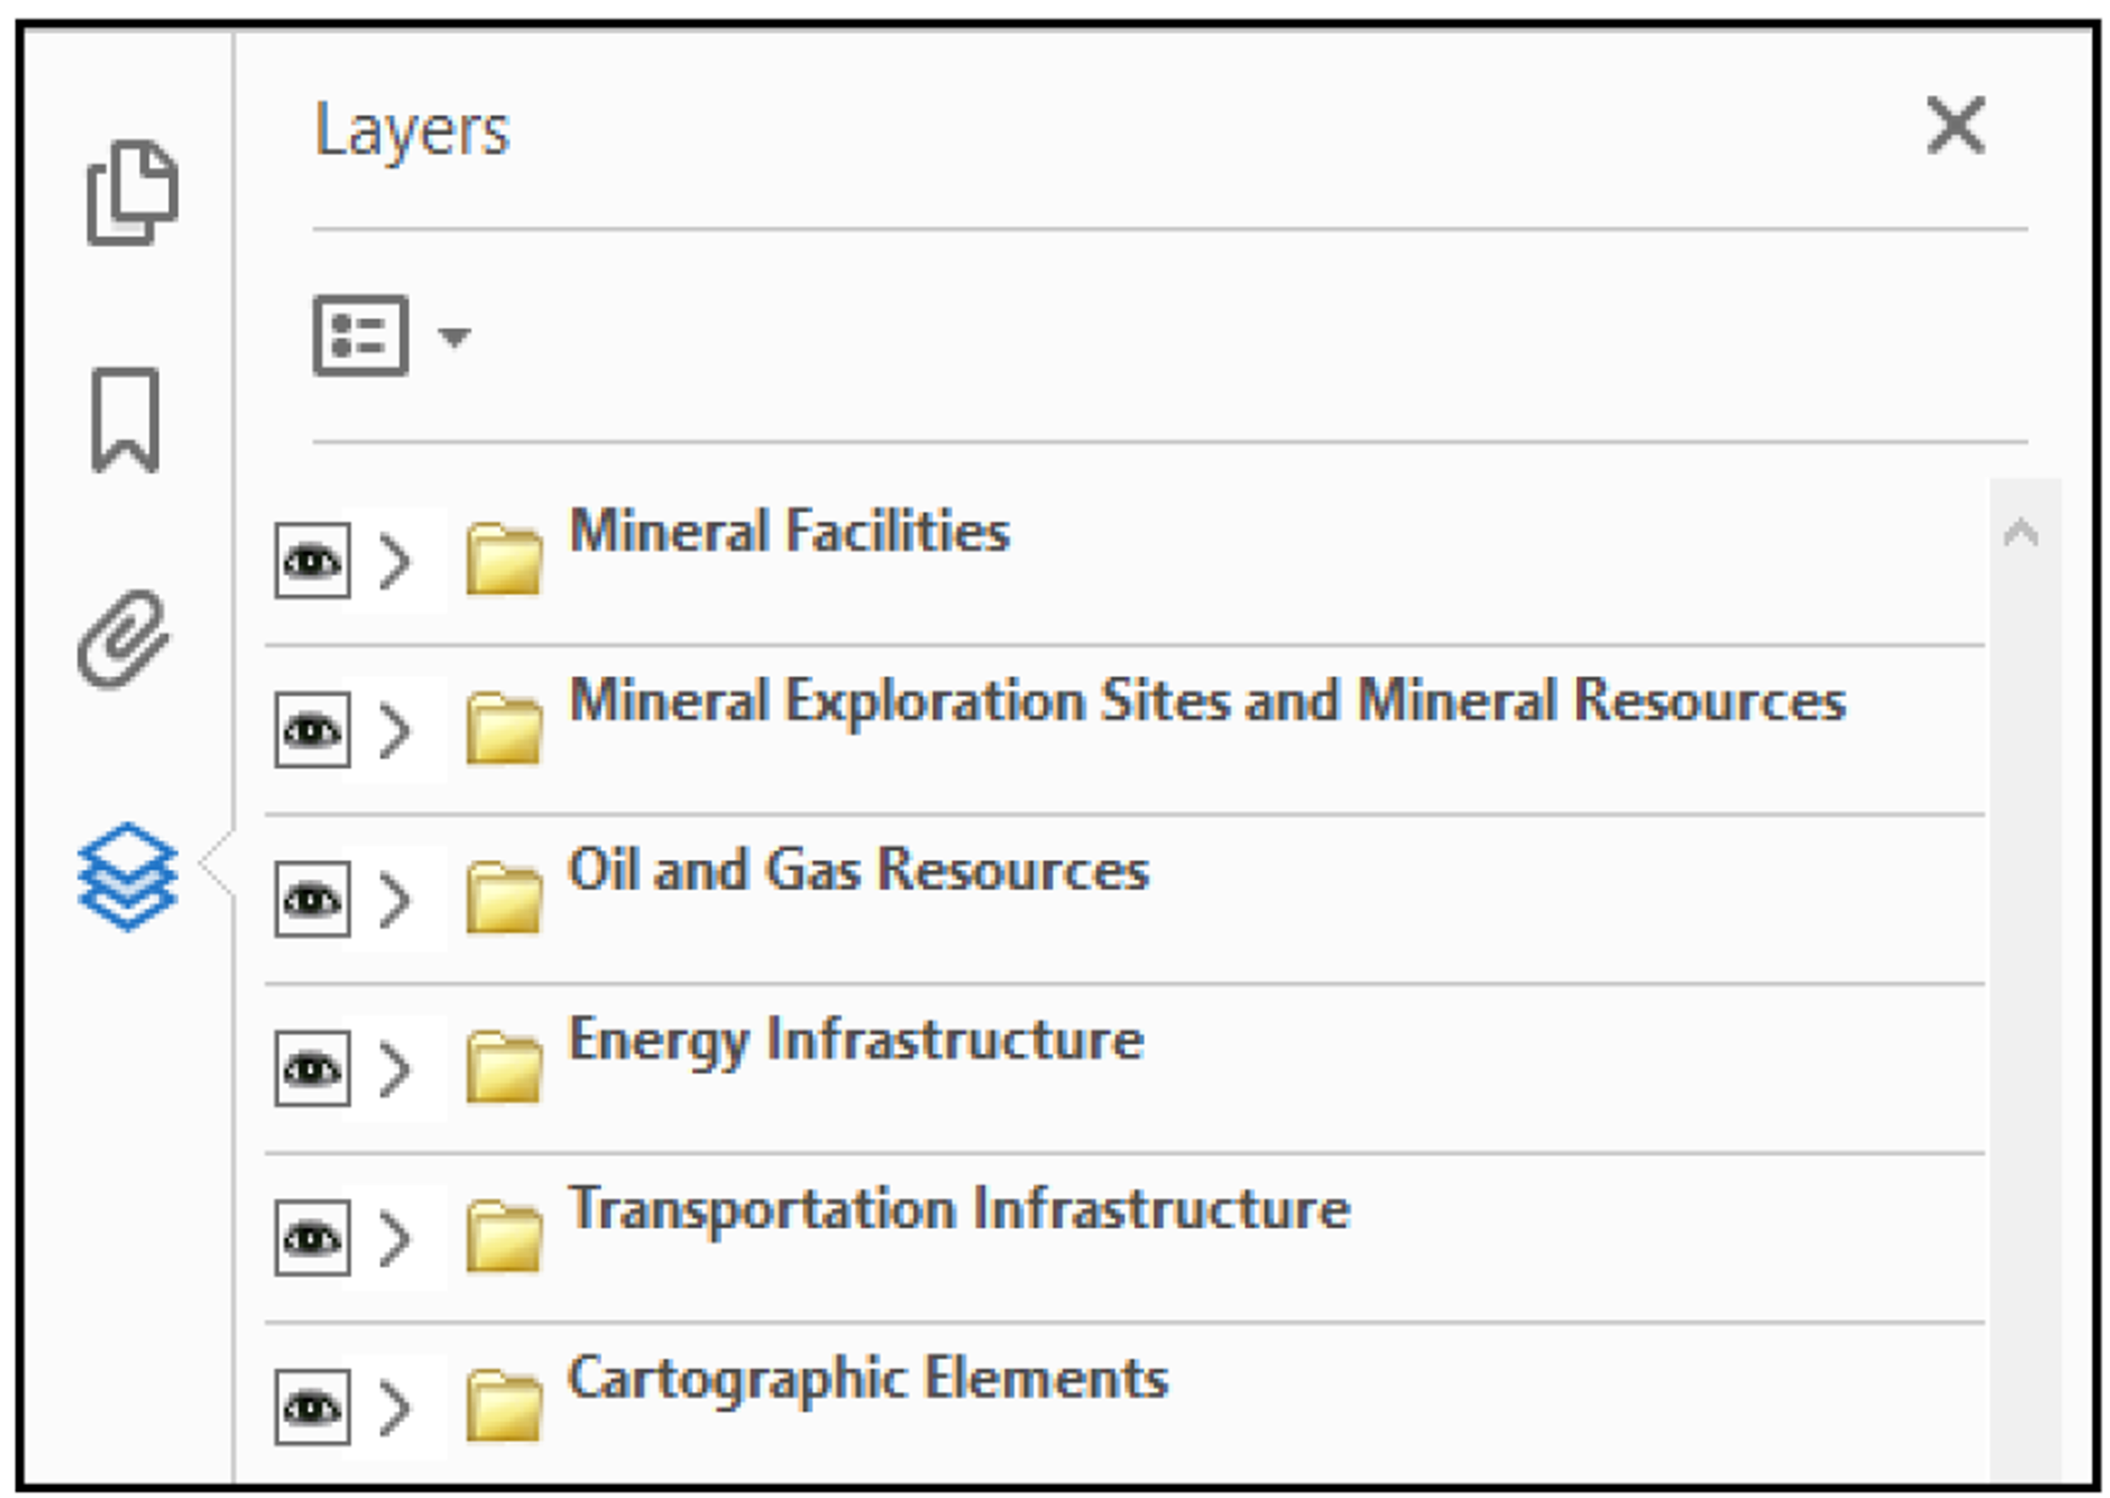Click the Mineral Facilities folder icon

pyautogui.click(x=504, y=559)
